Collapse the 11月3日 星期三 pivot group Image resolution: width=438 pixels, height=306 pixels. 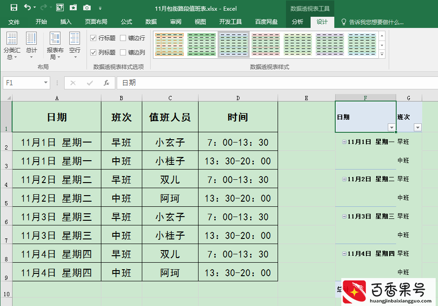(x=344, y=216)
